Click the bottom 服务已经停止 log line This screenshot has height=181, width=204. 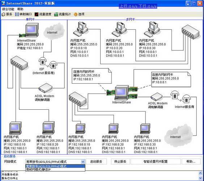(10, 178)
